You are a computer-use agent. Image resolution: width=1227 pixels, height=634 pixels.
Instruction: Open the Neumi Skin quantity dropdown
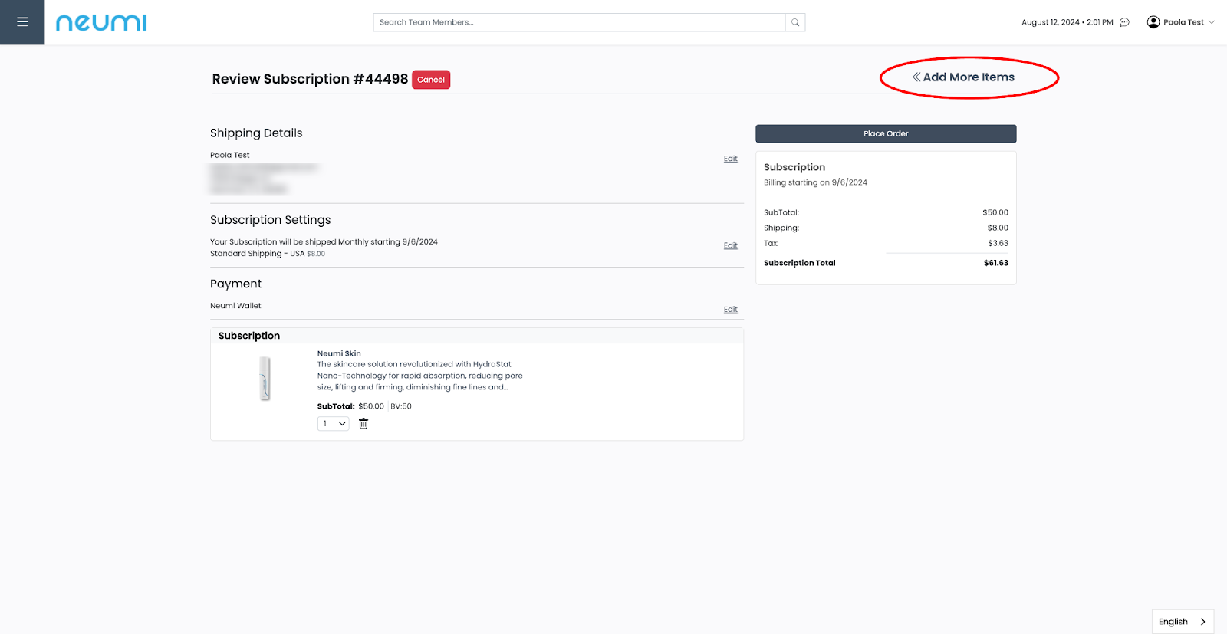(334, 424)
